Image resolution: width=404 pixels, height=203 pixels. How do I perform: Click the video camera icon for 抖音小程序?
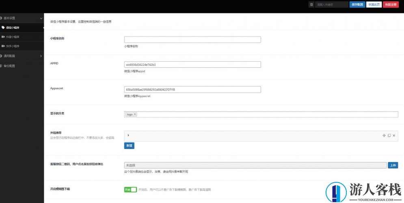click(x=3, y=37)
